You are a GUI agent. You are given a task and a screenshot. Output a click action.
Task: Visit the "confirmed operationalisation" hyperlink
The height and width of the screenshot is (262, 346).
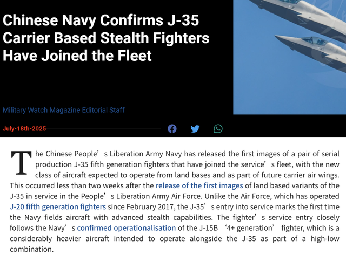pyautogui.click(x=126, y=228)
